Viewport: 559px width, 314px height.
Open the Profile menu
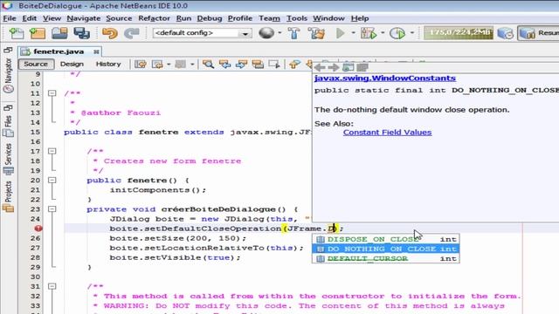[240, 18]
